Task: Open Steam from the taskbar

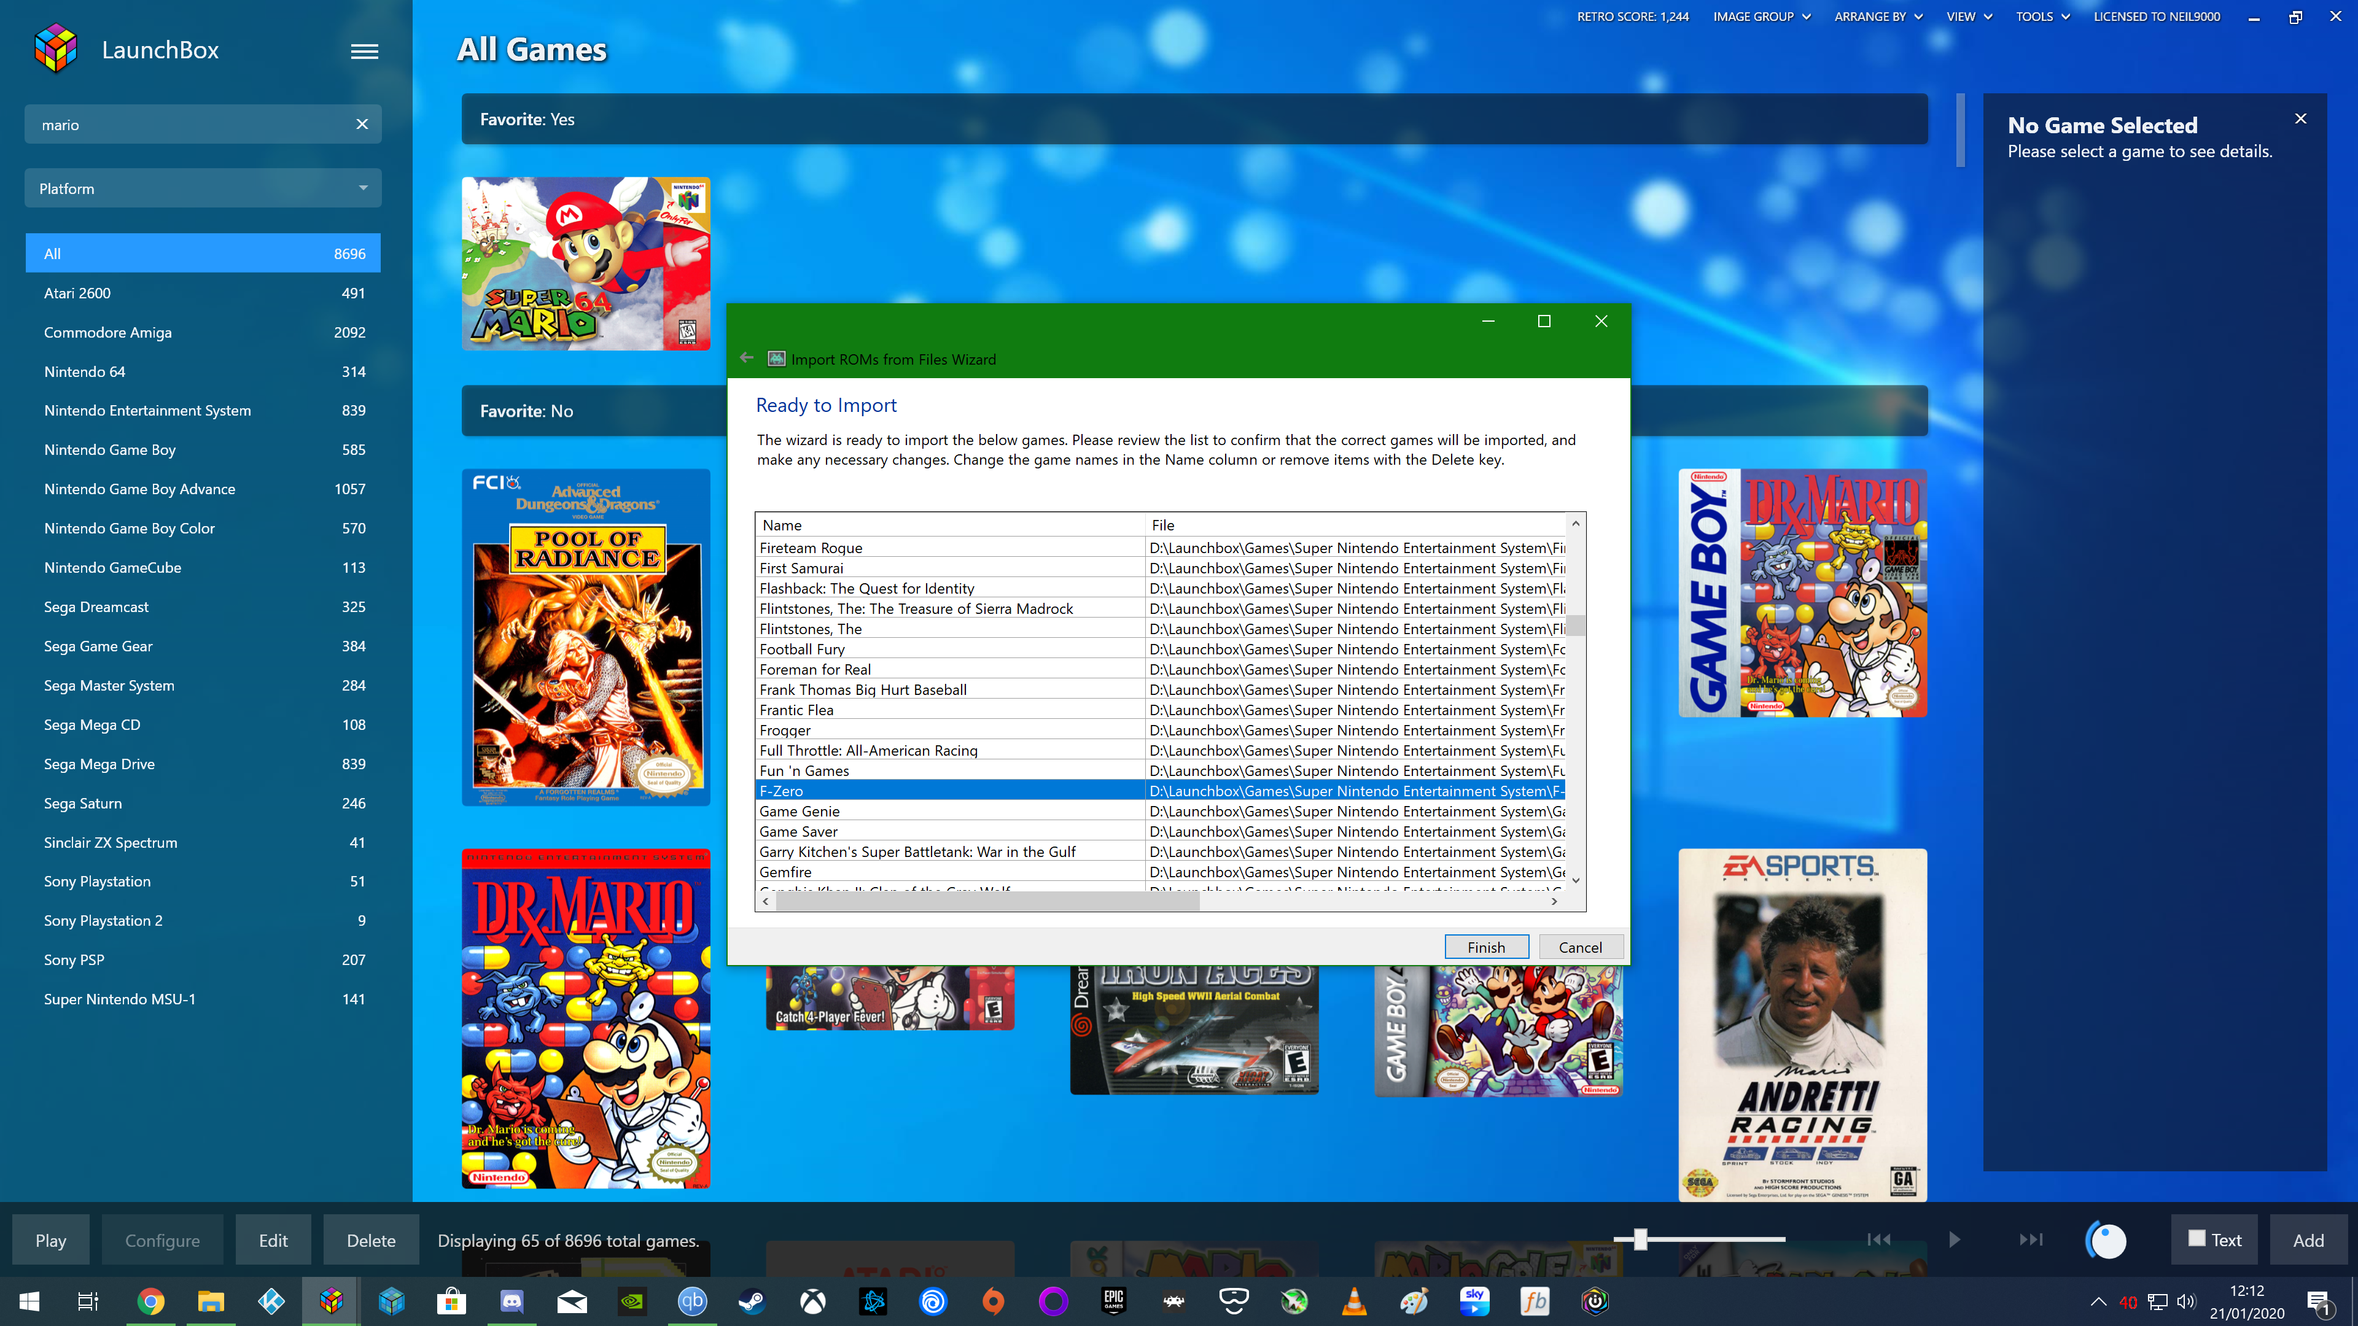Action: coord(752,1301)
